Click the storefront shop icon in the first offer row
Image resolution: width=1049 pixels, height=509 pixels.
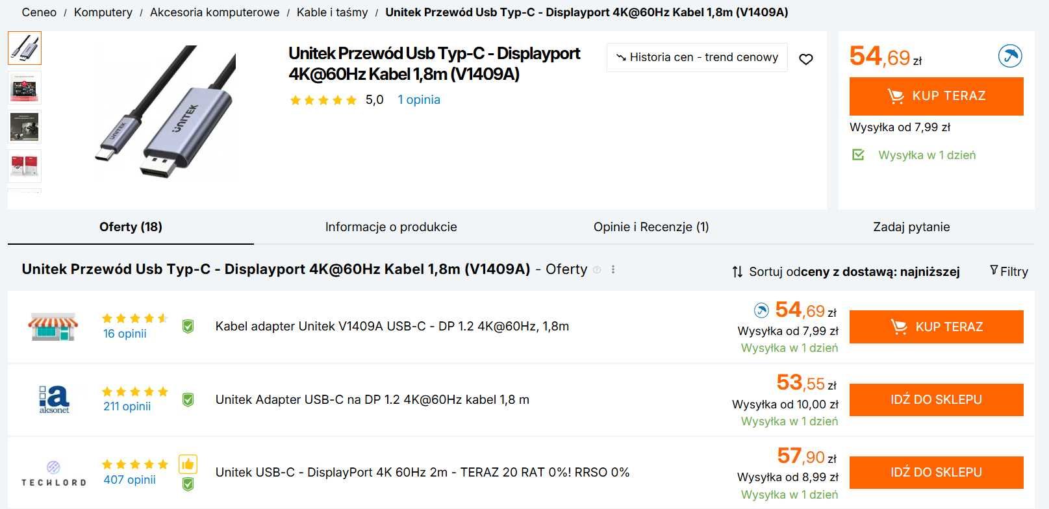[53, 327]
